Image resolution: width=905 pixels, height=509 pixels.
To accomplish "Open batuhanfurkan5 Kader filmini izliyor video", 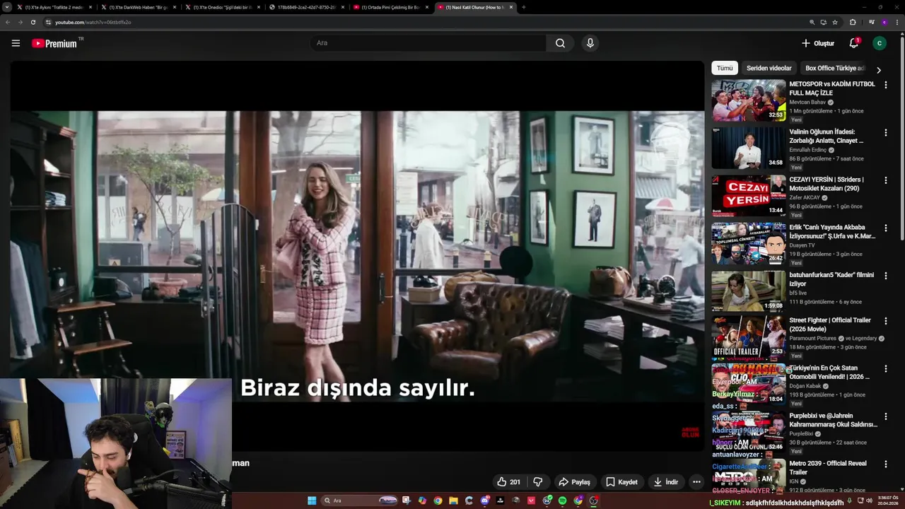I will [x=831, y=279].
